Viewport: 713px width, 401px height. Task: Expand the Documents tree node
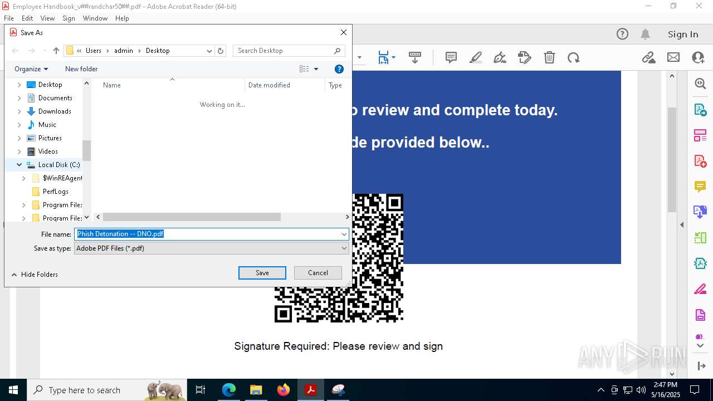(x=19, y=98)
